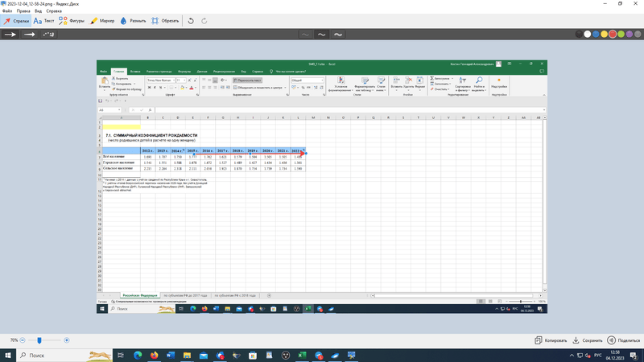Open the Справка menu
This screenshot has height=362, width=644.
(55, 11)
